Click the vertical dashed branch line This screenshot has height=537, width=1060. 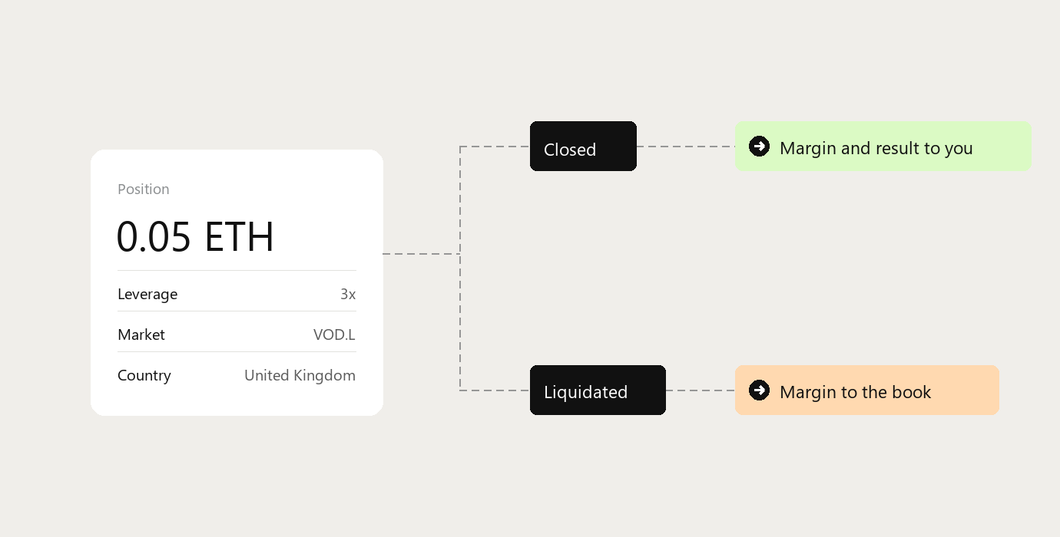[460, 268]
